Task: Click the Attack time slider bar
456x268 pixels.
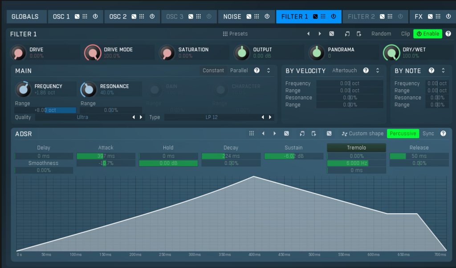Action: [106, 156]
